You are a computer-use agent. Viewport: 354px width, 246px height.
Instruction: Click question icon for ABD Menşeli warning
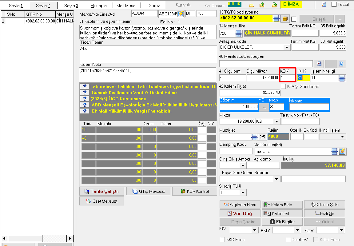(85, 105)
